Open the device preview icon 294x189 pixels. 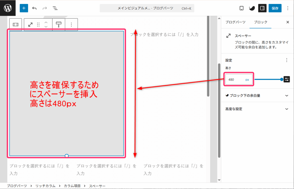click(x=241, y=8)
